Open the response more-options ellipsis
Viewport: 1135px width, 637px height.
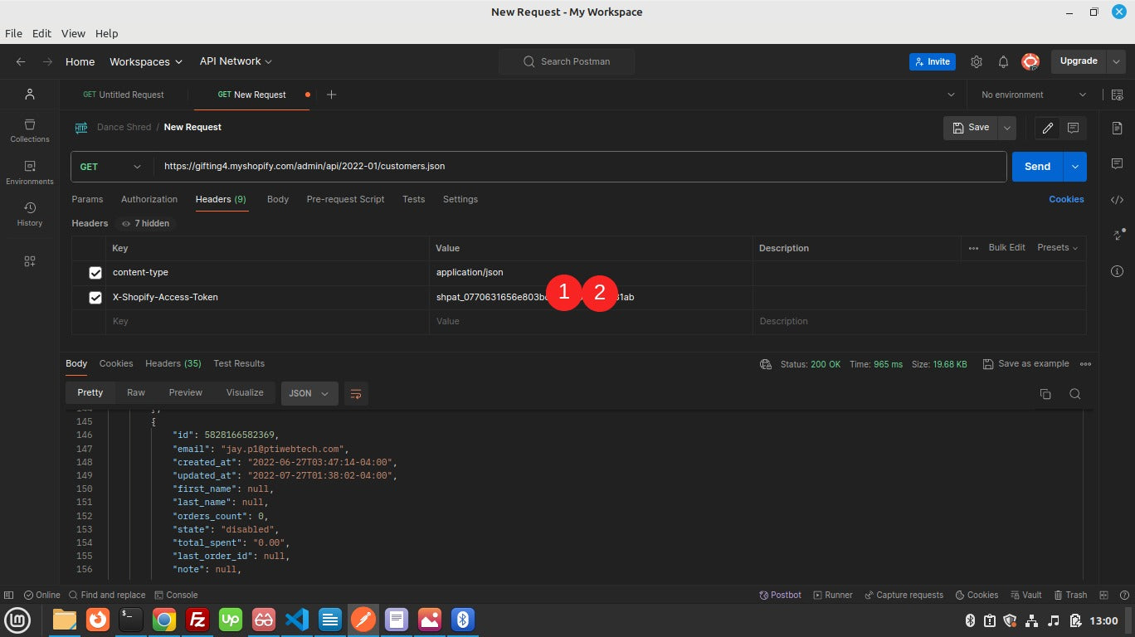point(1085,364)
